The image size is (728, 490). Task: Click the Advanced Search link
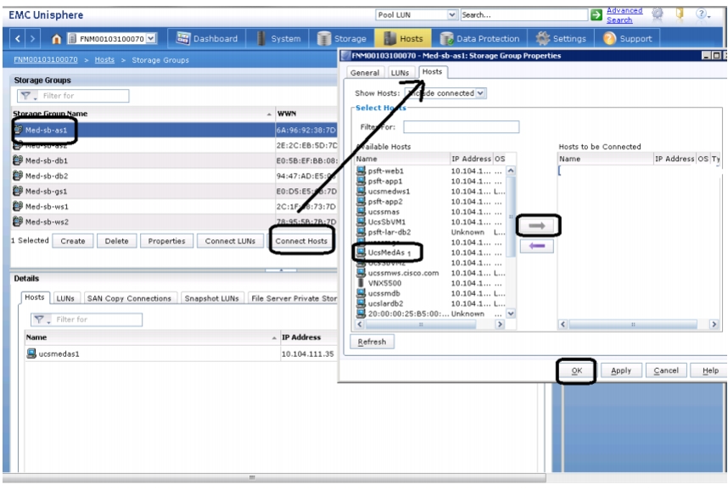(x=624, y=15)
